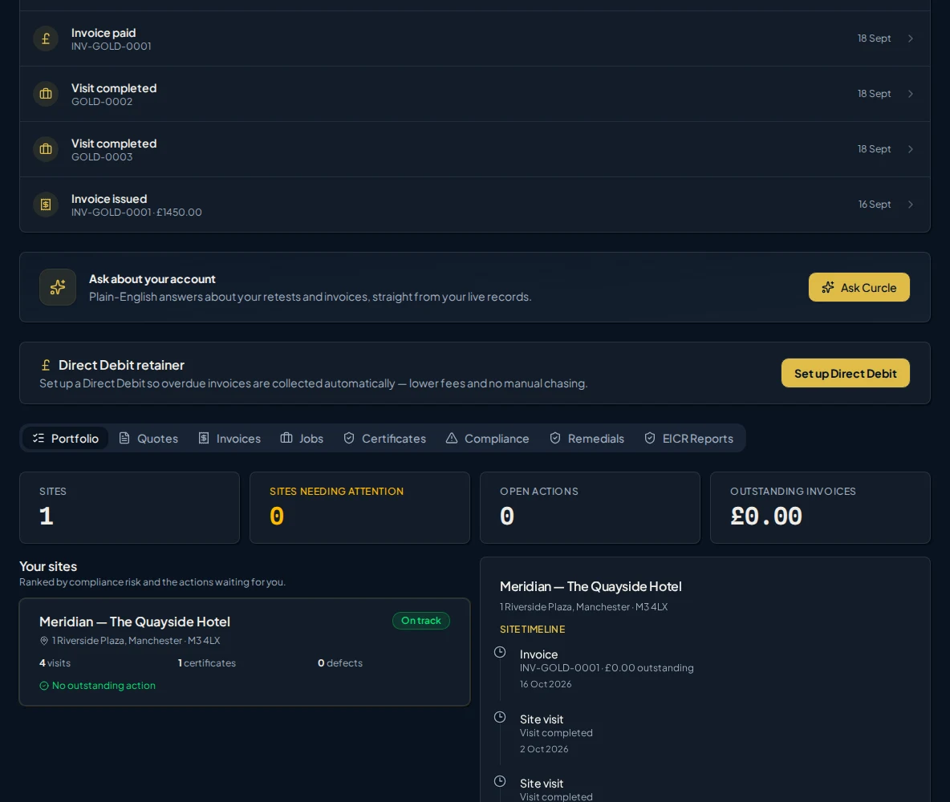Click the 0 defects stat
950x802 pixels.
click(340, 663)
